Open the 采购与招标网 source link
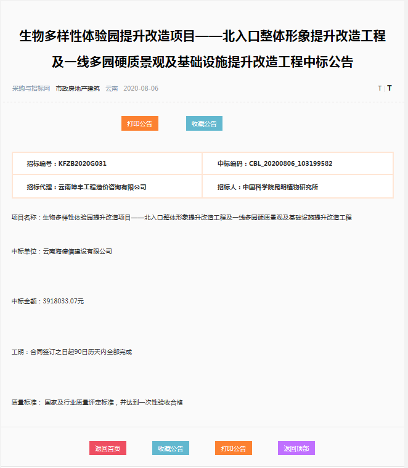The width and height of the screenshot is (408, 468). coord(31,88)
